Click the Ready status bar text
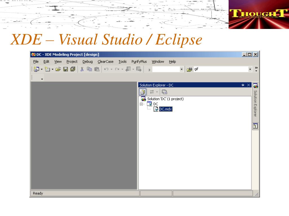This screenshot has width=289, height=216. [x=38, y=193]
